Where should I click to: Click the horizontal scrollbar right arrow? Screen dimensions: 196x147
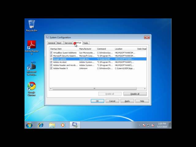[145, 89]
